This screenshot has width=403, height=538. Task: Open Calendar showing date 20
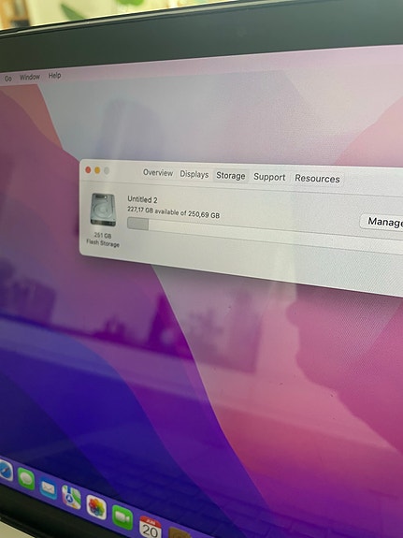[151, 528]
